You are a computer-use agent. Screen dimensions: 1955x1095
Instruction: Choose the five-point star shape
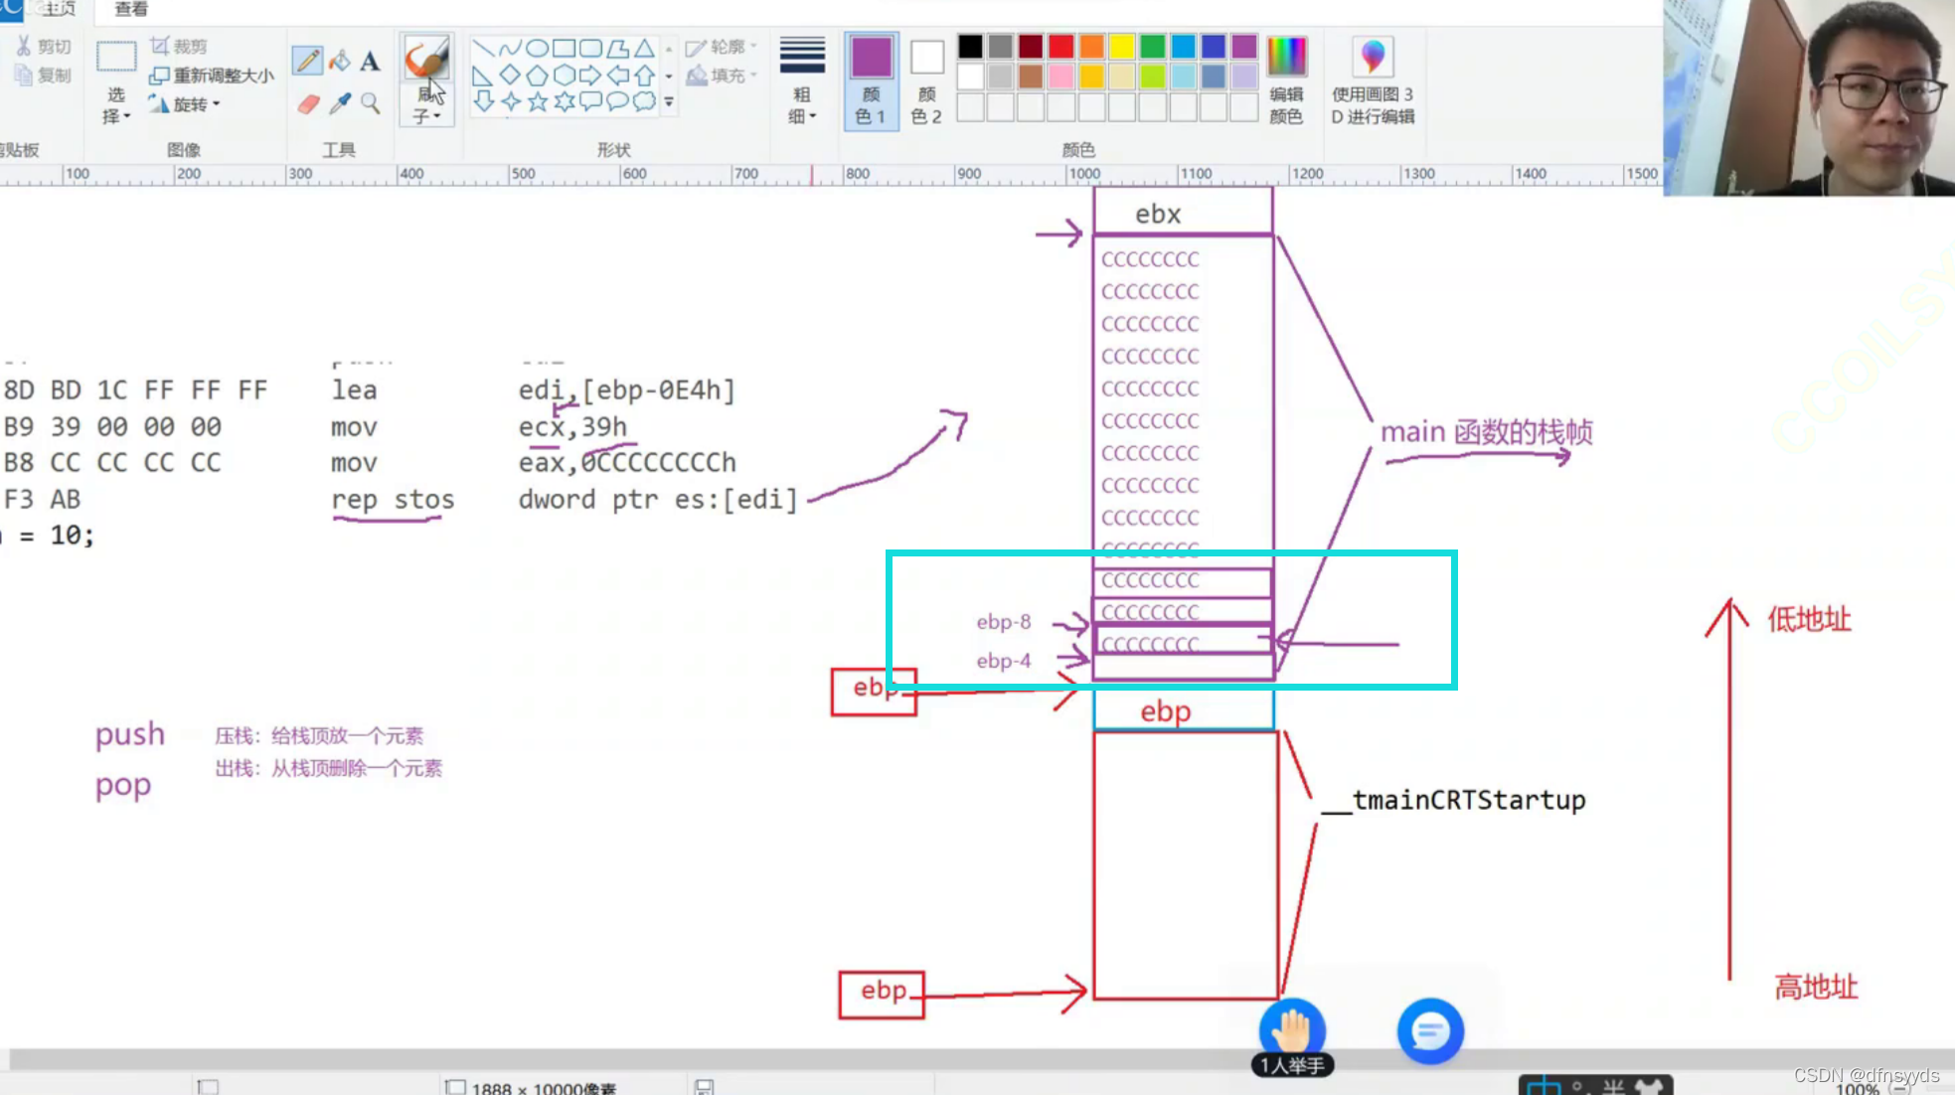538,101
